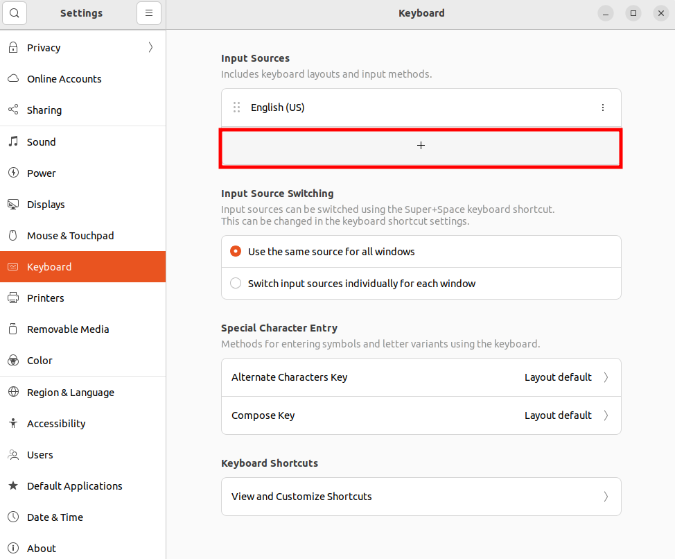Open the Date & Time panel
The image size is (675, 559).
pyautogui.click(x=82, y=517)
